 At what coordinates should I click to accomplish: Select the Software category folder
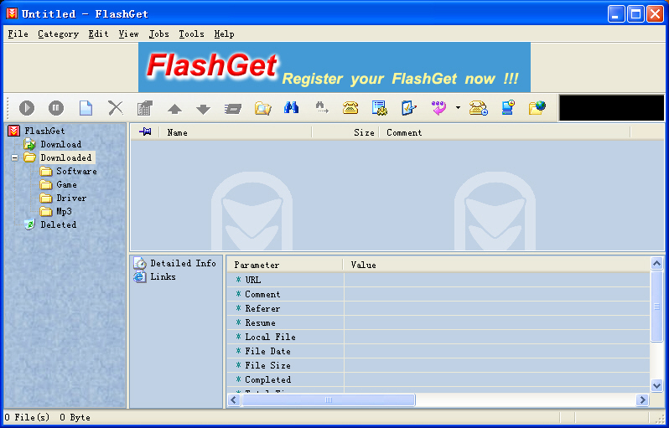tap(76, 171)
